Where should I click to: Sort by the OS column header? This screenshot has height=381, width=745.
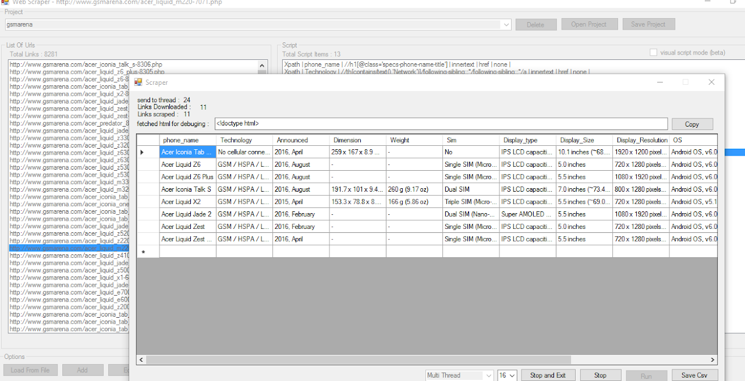pos(693,140)
